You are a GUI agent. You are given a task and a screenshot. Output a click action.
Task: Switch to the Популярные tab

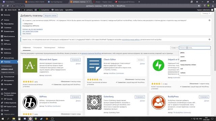(x=37, y=48)
